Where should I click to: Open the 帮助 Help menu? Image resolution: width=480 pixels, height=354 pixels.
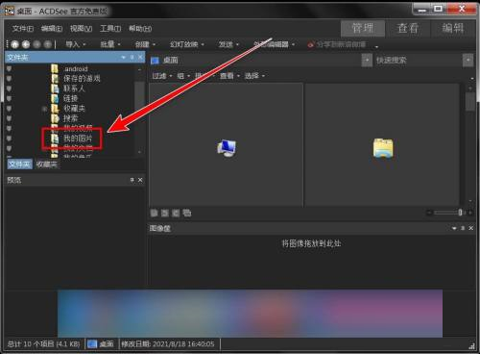pyautogui.click(x=140, y=29)
